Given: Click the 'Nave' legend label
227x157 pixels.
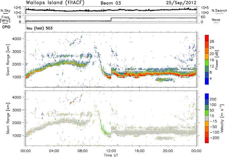Looking at the screenshot, I should coord(216,20).
